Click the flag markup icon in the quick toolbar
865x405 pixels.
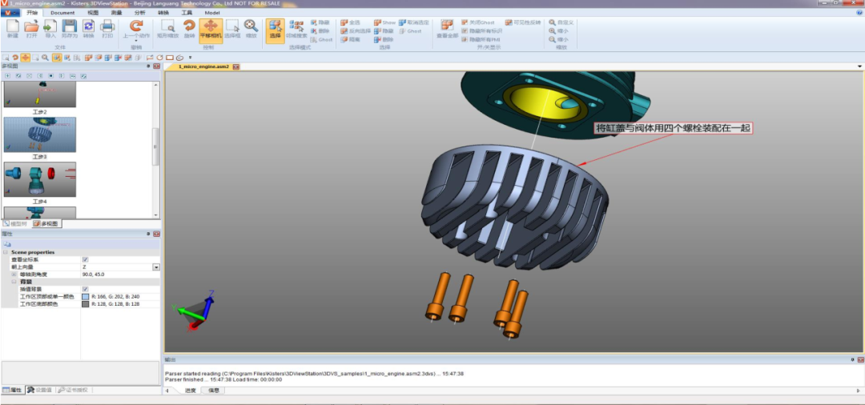coord(150,58)
